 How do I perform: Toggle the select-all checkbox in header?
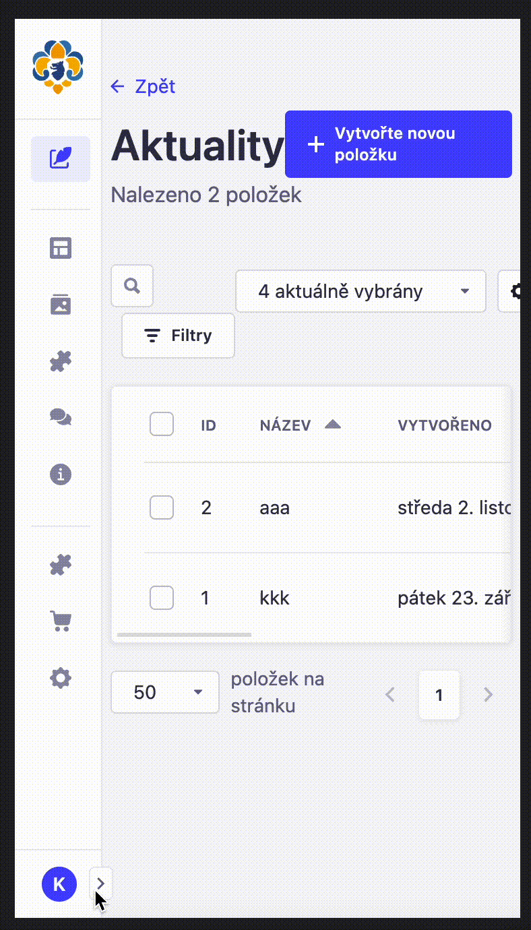click(x=162, y=425)
